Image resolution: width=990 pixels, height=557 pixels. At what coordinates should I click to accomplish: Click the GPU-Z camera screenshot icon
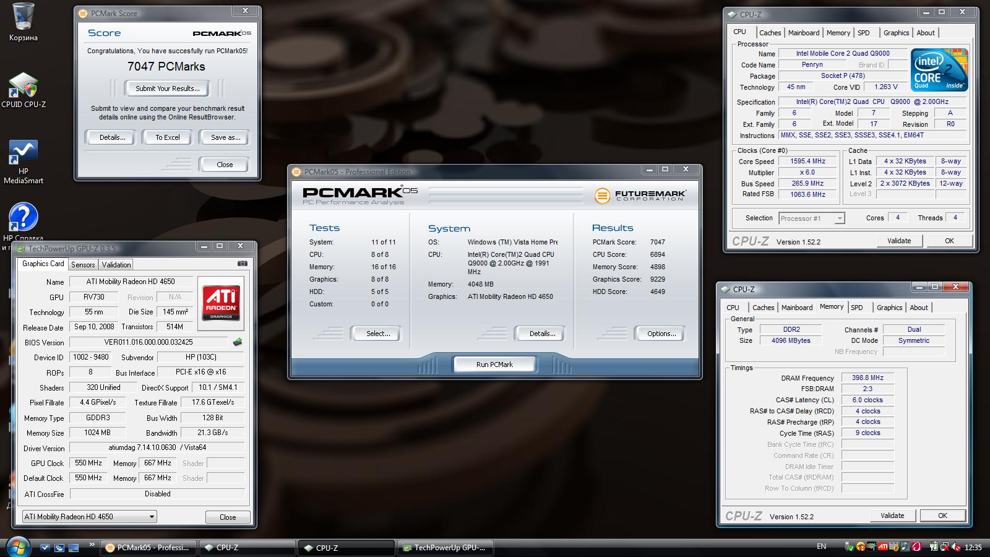pyautogui.click(x=243, y=264)
